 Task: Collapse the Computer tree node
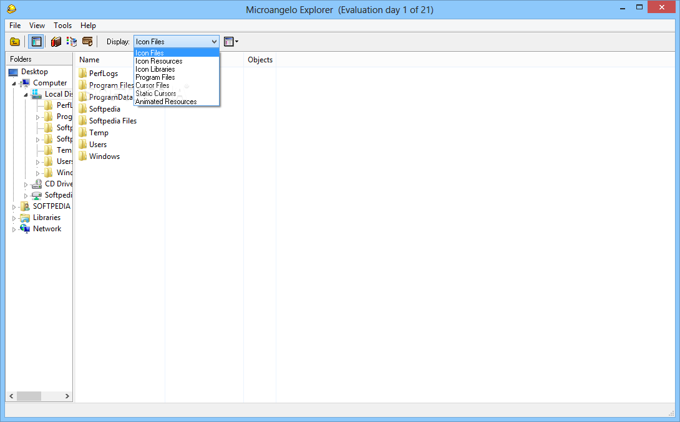(14, 83)
